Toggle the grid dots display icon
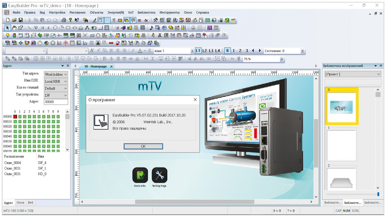The image size is (386, 217). click(107, 20)
